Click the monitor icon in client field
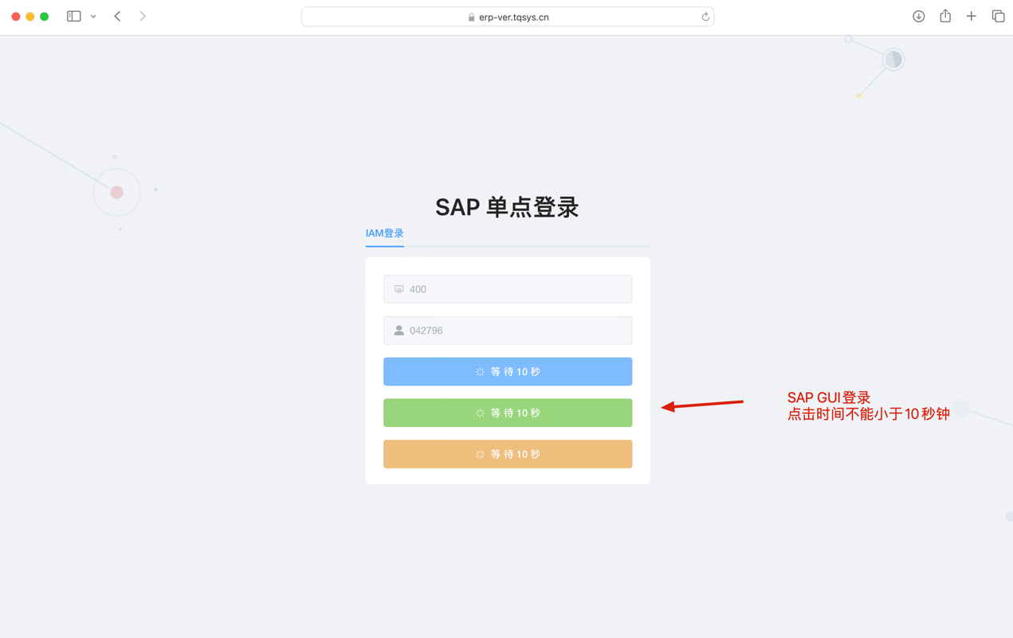This screenshot has height=638, width=1013. click(399, 289)
